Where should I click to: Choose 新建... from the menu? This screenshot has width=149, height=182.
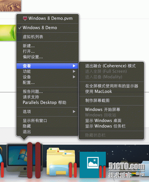(x=48, y=46)
